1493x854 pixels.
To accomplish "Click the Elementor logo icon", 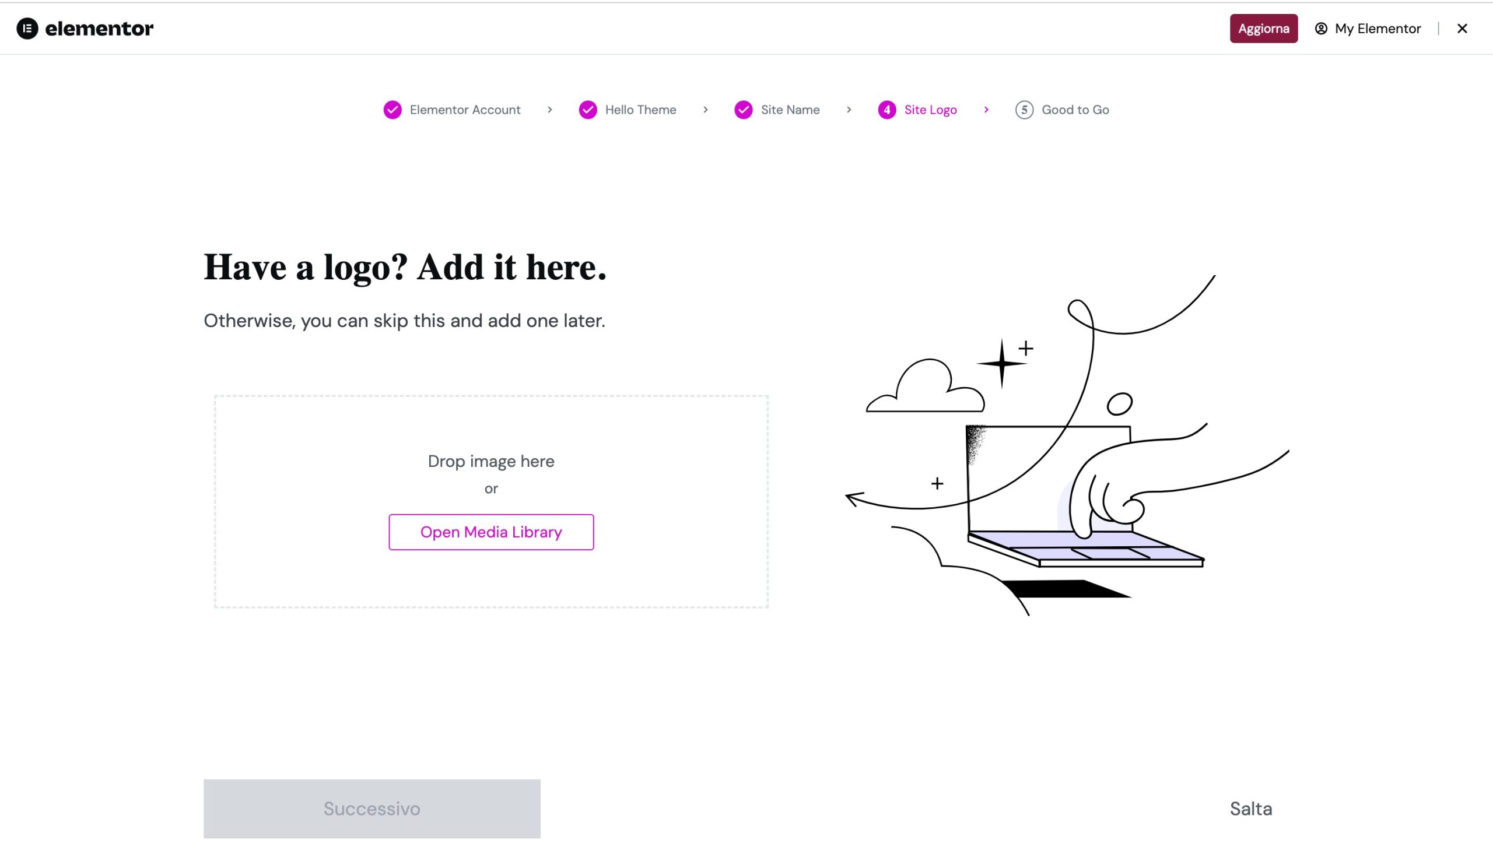I will pos(27,28).
